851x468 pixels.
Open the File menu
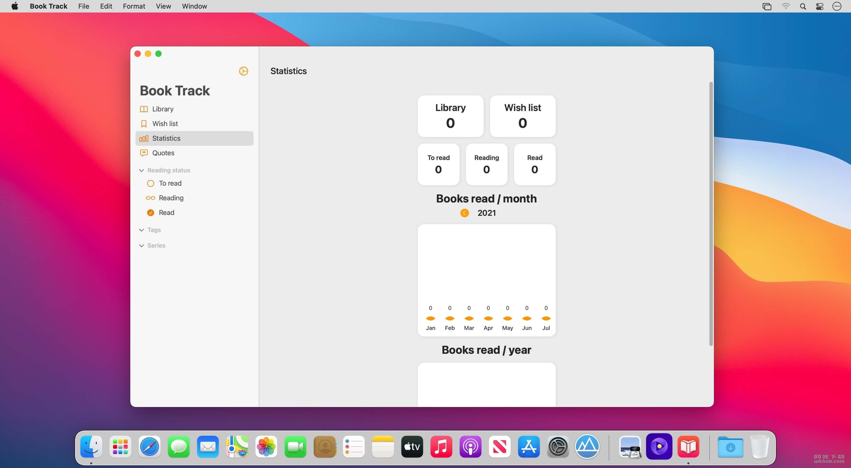pyautogui.click(x=84, y=6)
